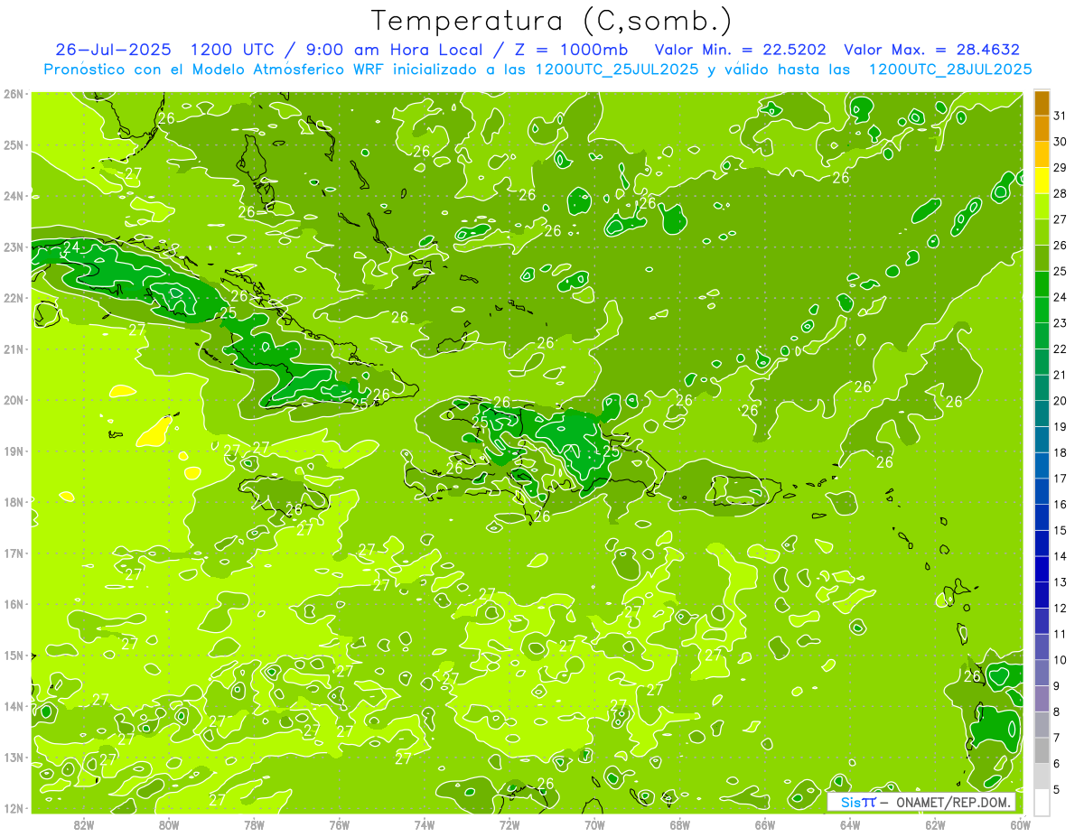Click the '68W' longitude axis label
Image resolution: width=1084 pixels, height=837 pixels.
679,824
